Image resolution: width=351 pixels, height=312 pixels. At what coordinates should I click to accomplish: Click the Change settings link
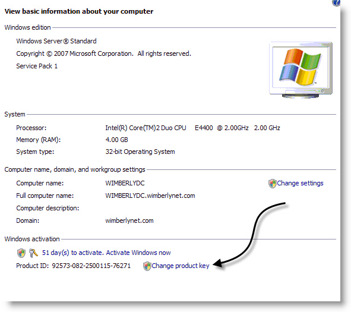[x=300, y=183]
